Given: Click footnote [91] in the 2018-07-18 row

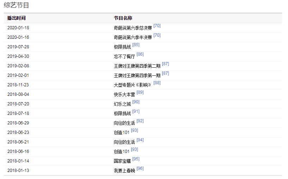Looking at the screenshot, I should tap(136, 111).
